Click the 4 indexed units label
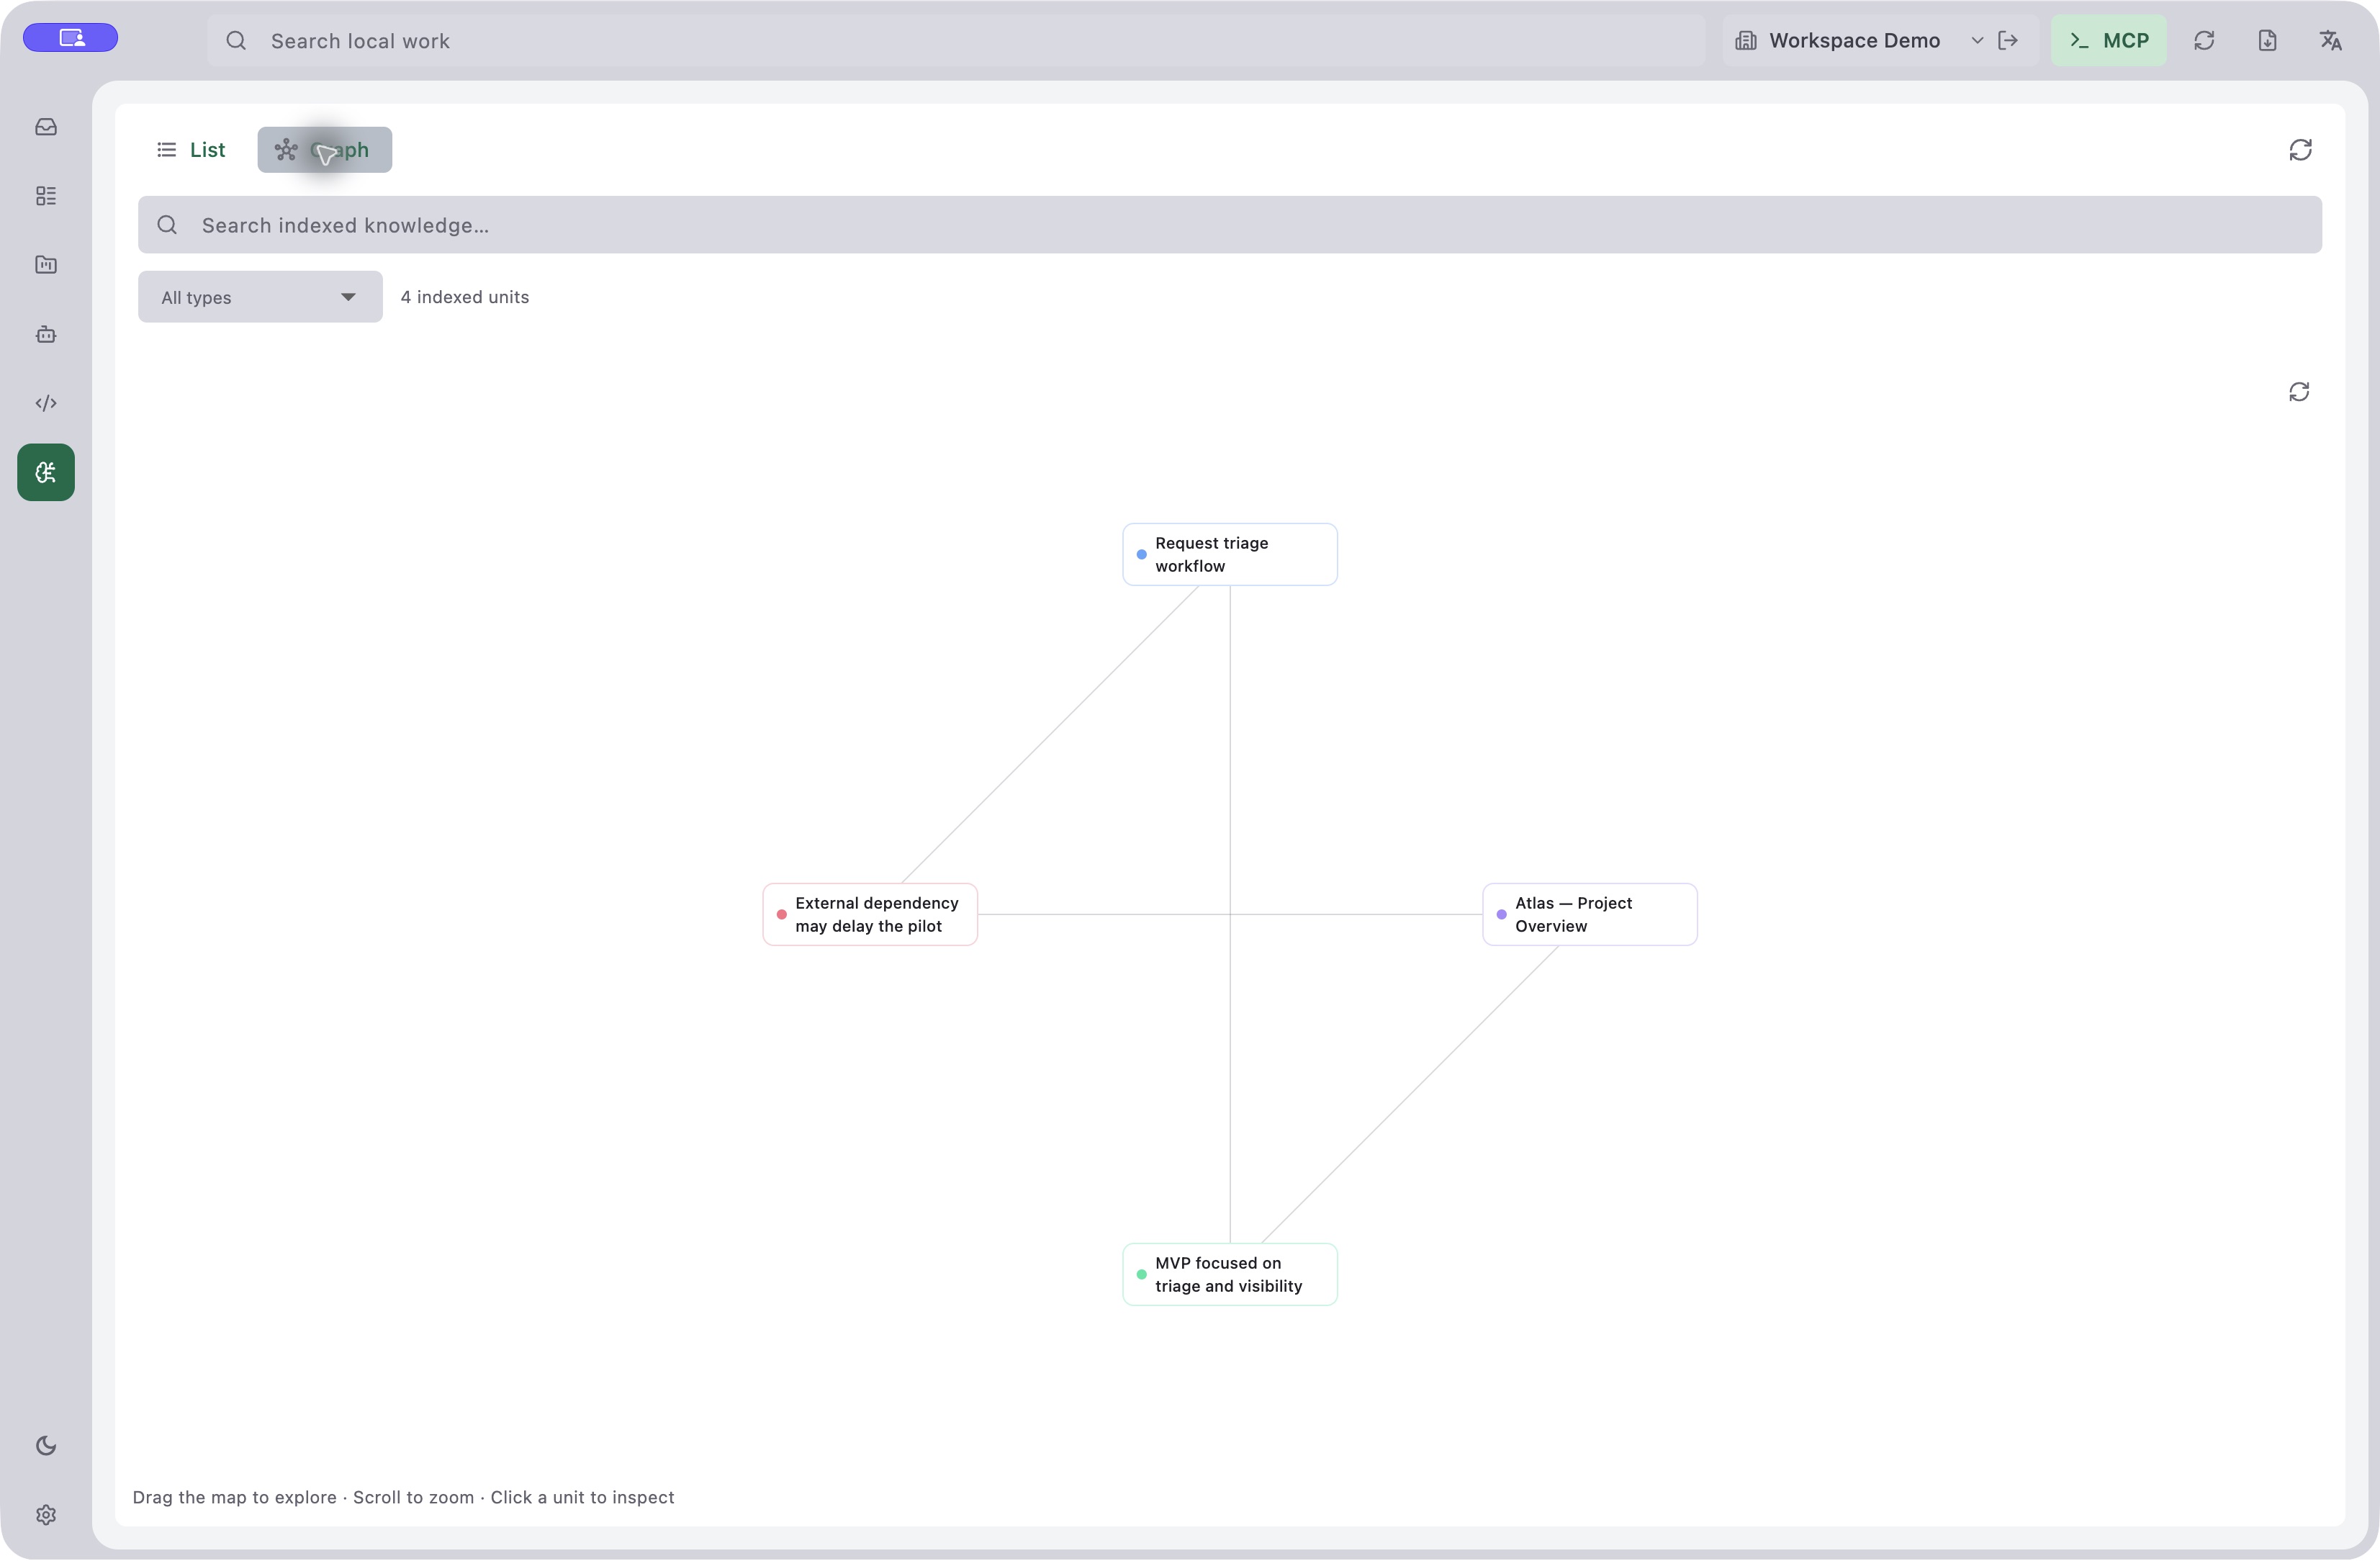Image resolution: width=2380 pixels, height=1561 pixels. pyautogui.click(x=465, y=297)
